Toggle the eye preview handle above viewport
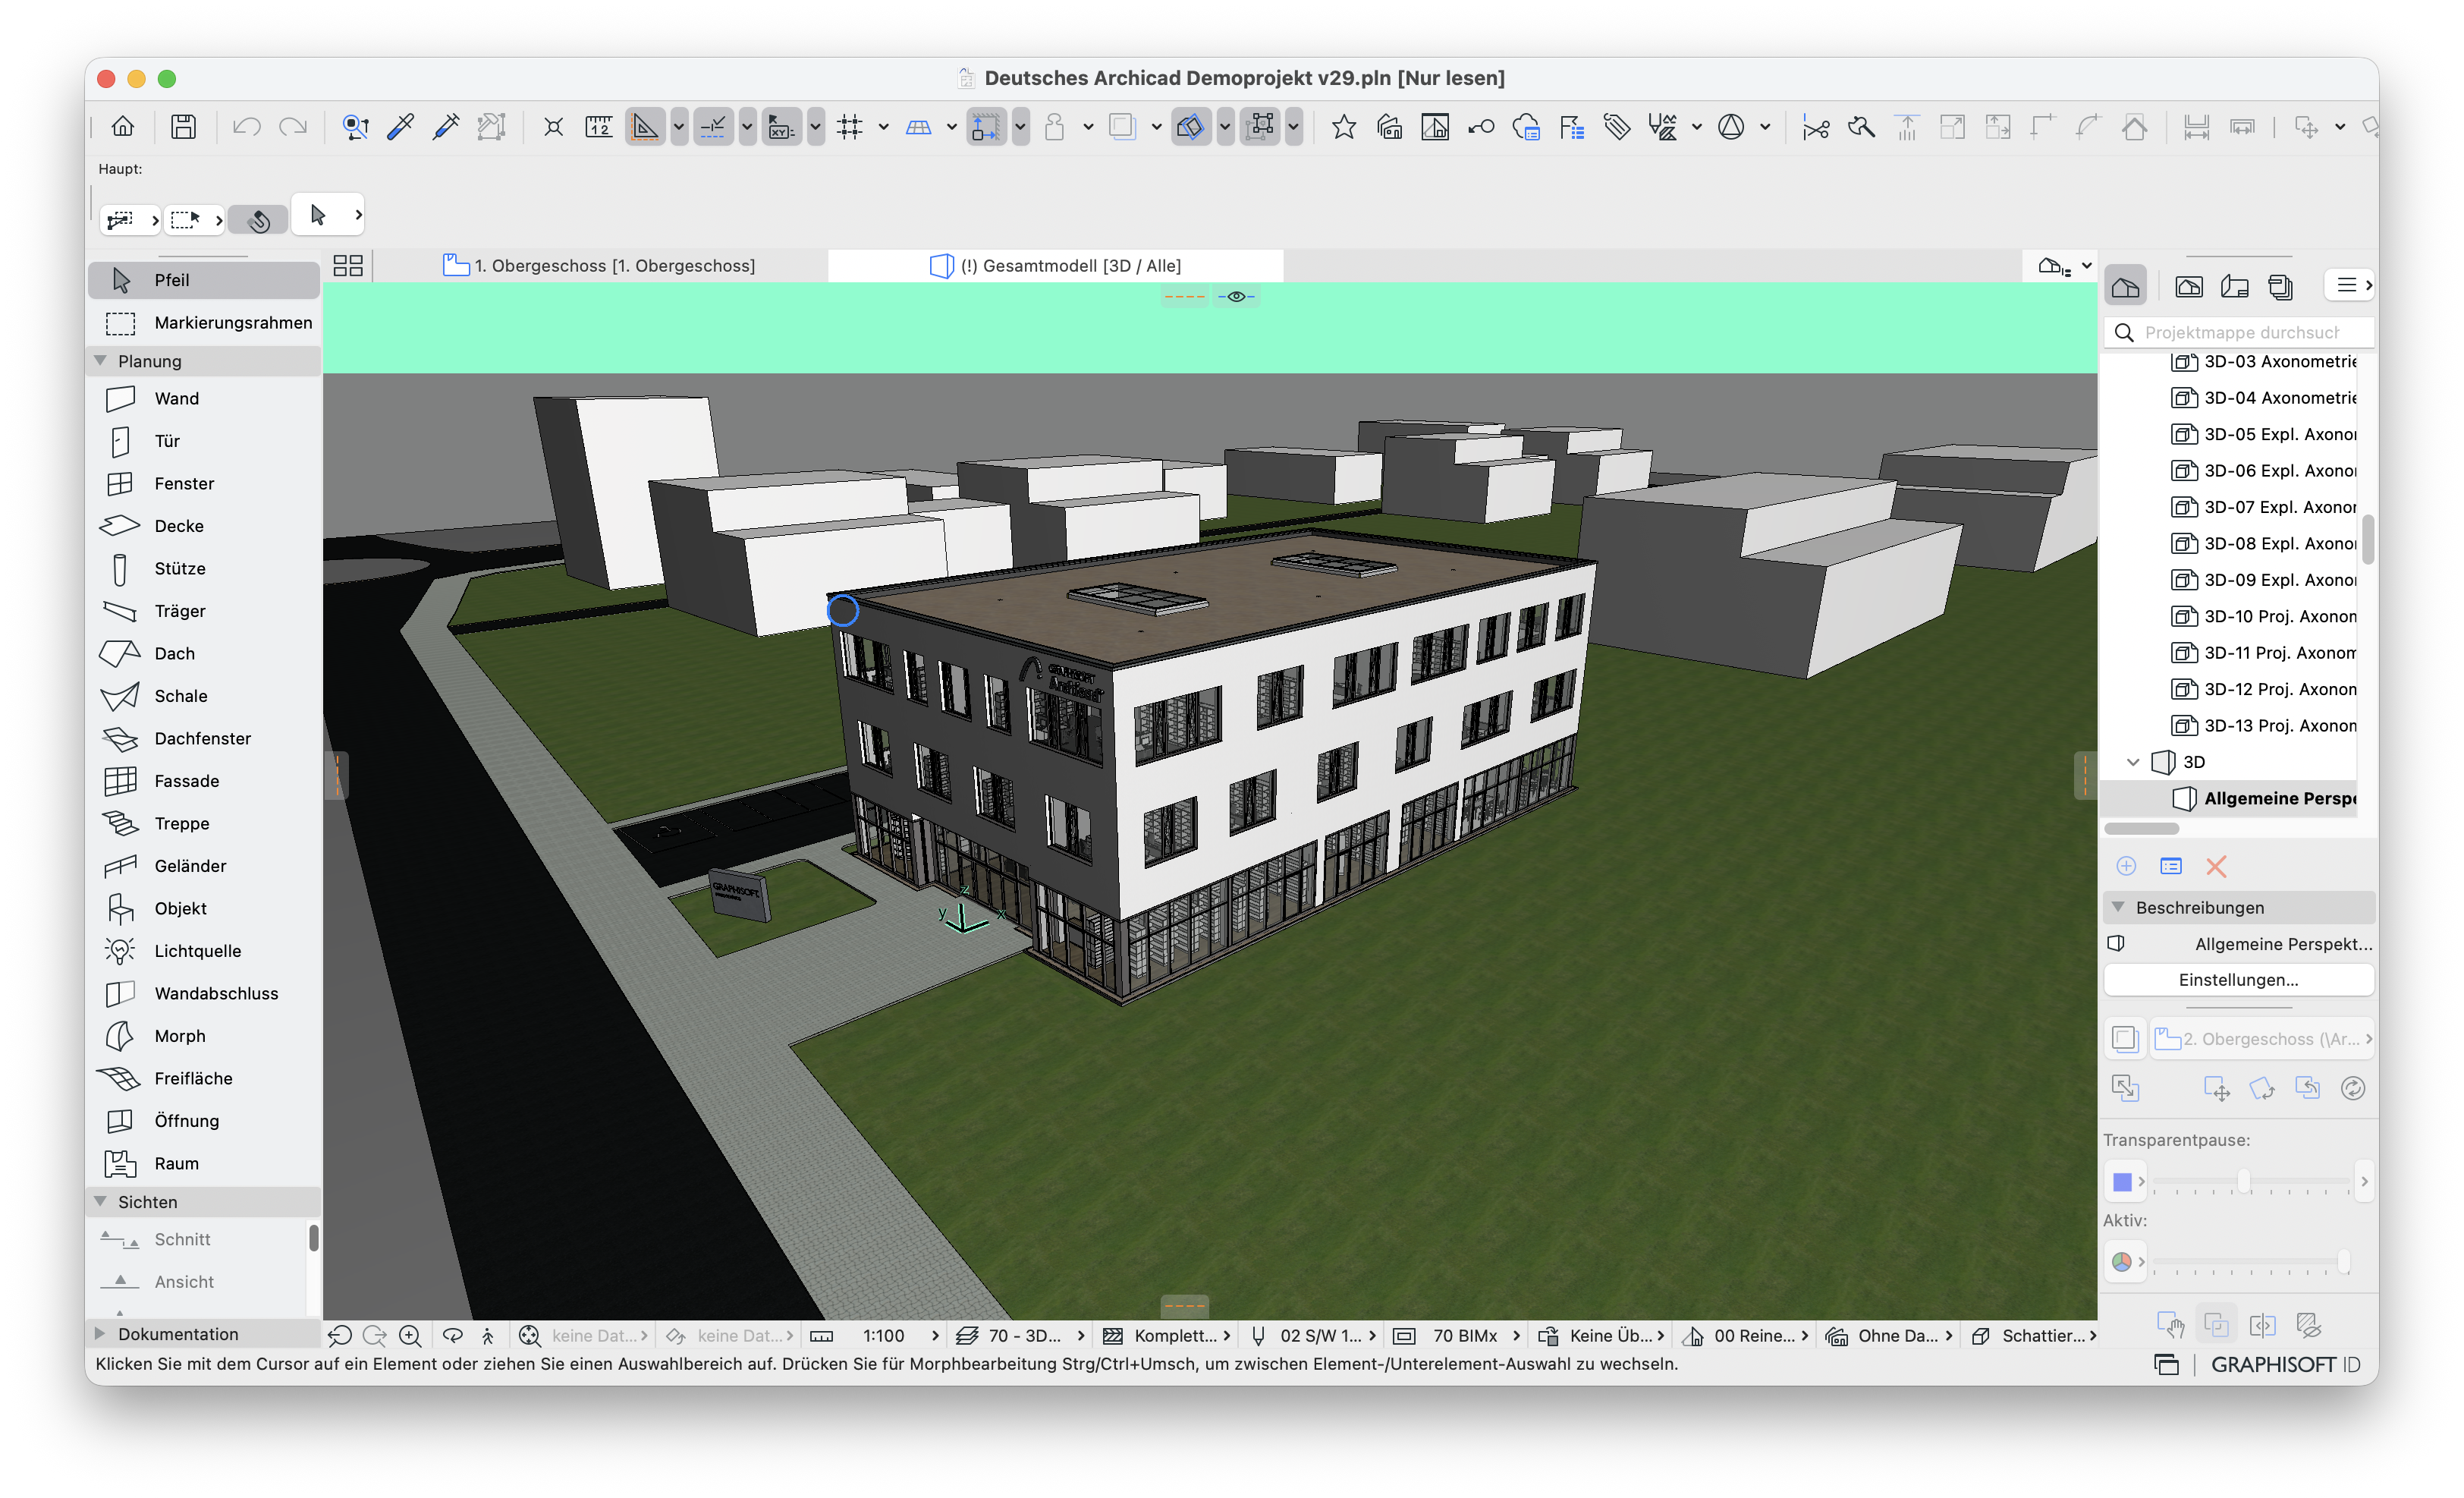 pyautogui.click(x=1236, y=296)
